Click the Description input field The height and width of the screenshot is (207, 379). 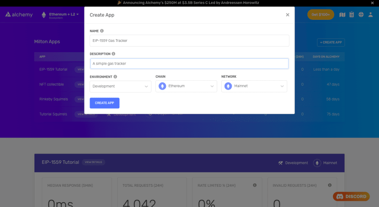pyautogui.click(x=189, y=63)
